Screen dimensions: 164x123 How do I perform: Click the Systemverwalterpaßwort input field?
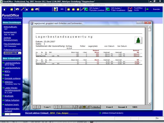click(12, 114)
